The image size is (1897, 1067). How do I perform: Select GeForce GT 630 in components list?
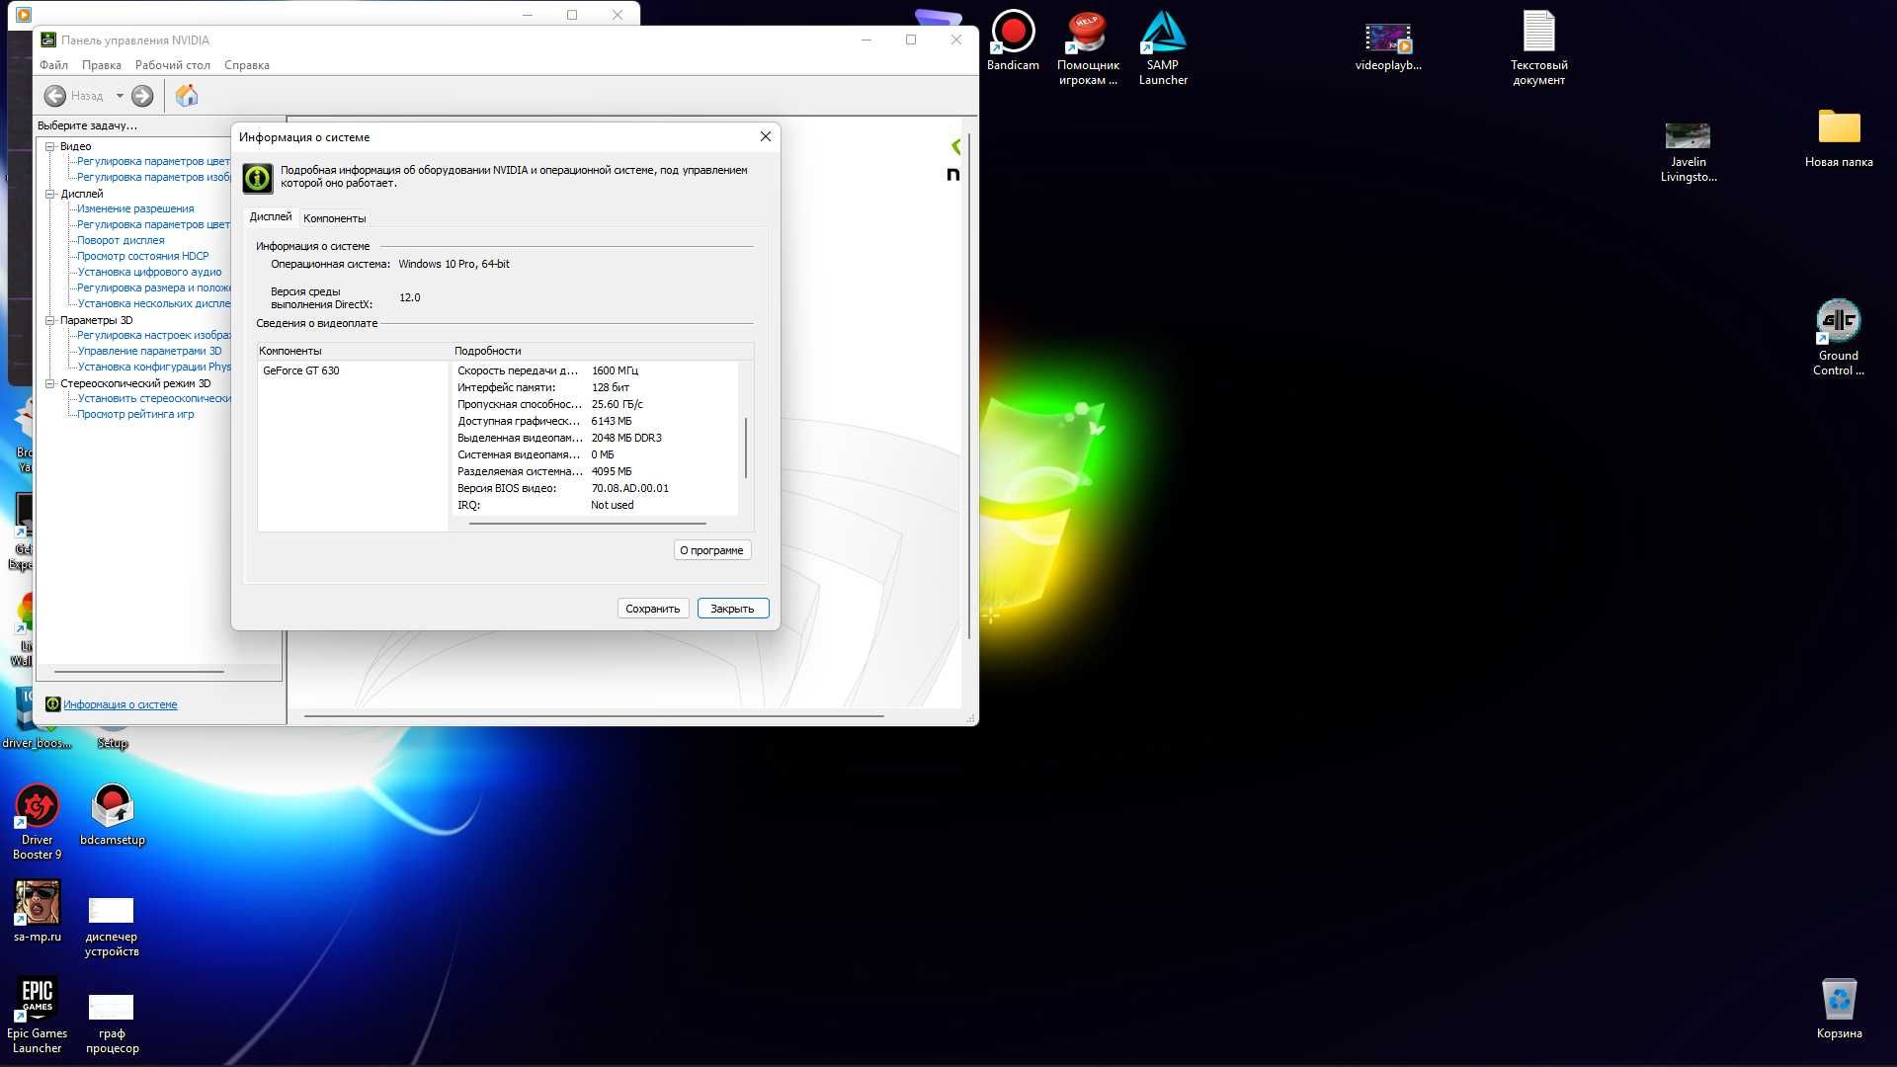(300, 370)
